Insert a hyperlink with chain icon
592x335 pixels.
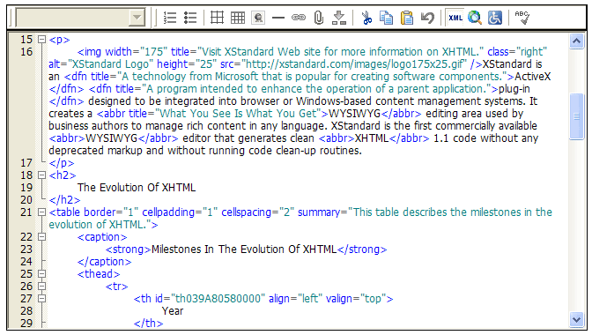299,18
